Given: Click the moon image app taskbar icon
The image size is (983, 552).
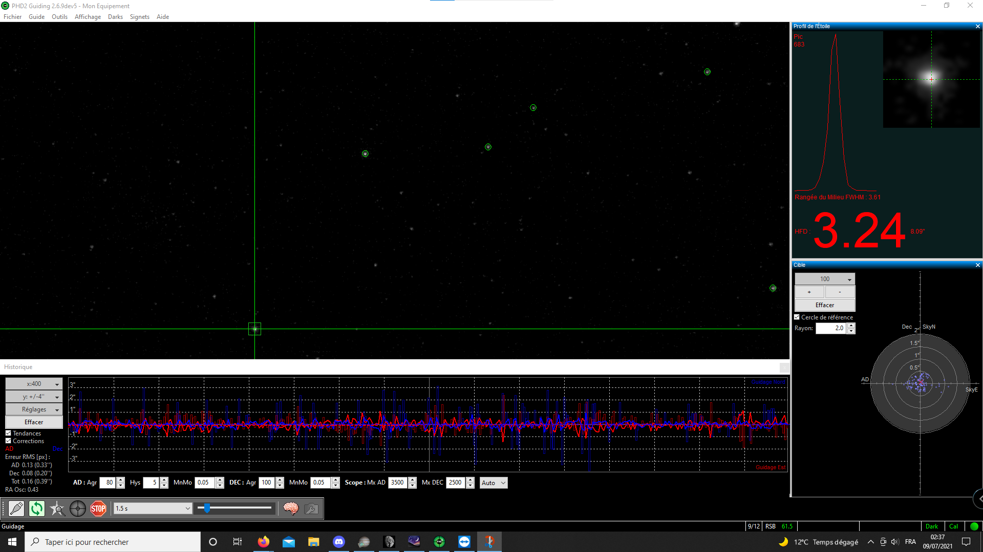Looking at the screenshot, I should (389, 542).
